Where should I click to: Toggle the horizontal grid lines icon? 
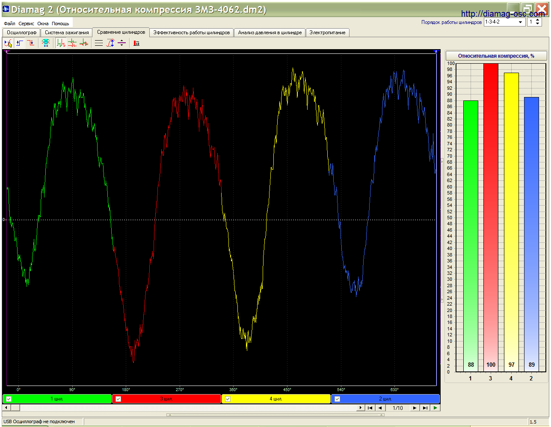click(99, 43)
